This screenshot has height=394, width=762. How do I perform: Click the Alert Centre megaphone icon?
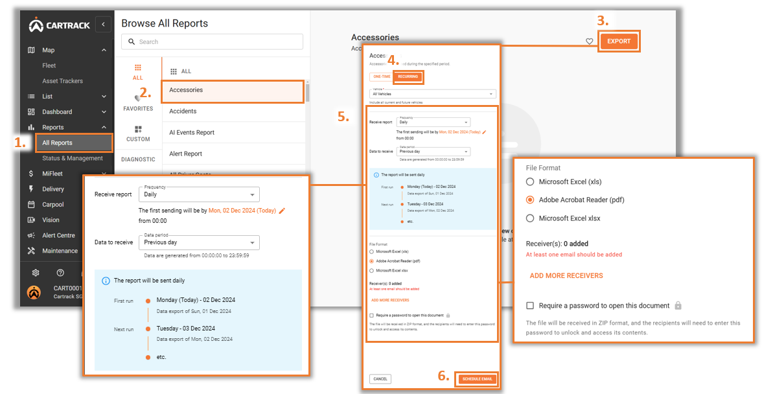(31, 235)
